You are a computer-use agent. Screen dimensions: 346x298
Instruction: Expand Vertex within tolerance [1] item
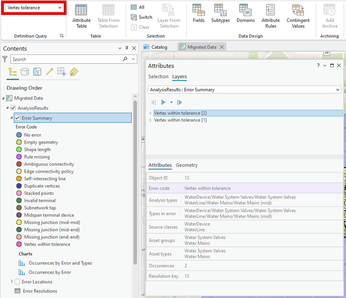point(150,120)
